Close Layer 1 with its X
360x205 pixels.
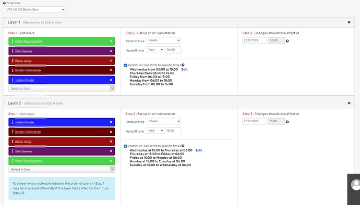349,22
